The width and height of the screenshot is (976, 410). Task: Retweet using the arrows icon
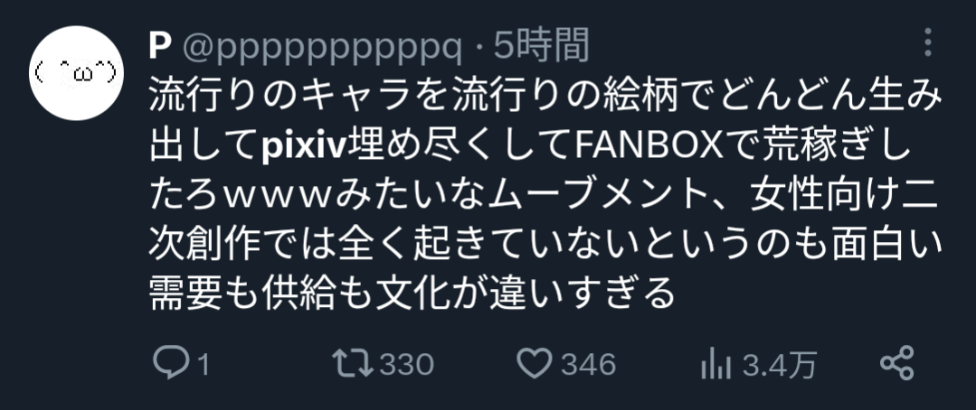click(x=352, y=363)
